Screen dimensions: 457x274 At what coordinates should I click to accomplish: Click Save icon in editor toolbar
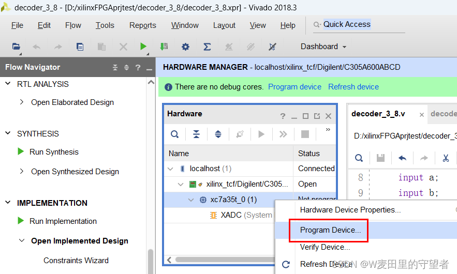pyautogui.click(x=380, y=158)
